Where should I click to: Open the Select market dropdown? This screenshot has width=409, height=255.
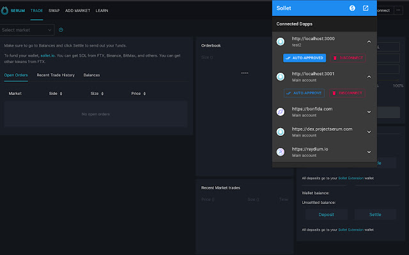27,30
